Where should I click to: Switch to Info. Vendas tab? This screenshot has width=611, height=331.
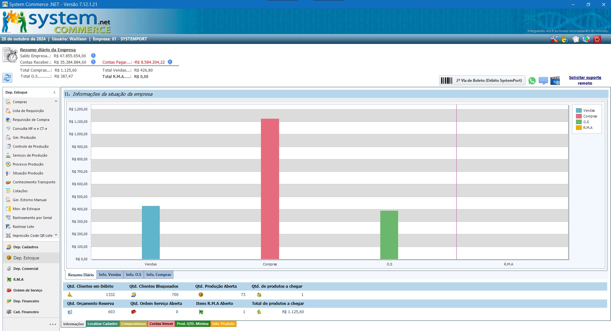pos(110,275)
